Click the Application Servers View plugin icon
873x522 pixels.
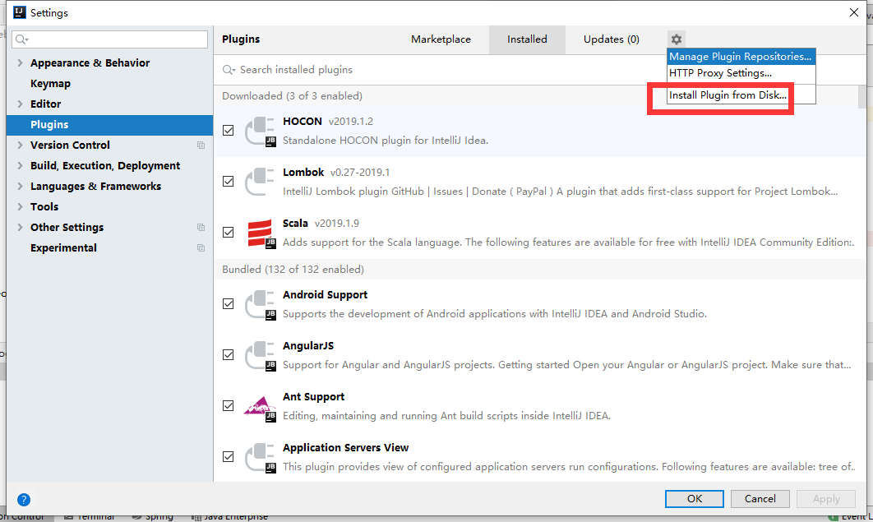(261, 457)
